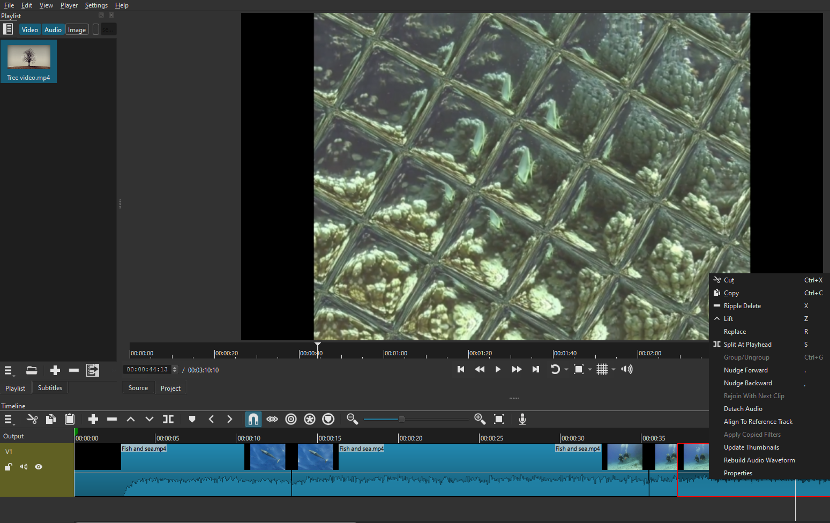Lock the V1 track with the padlock
This screenshot has height=523, width=830.
tap(8, 466)
